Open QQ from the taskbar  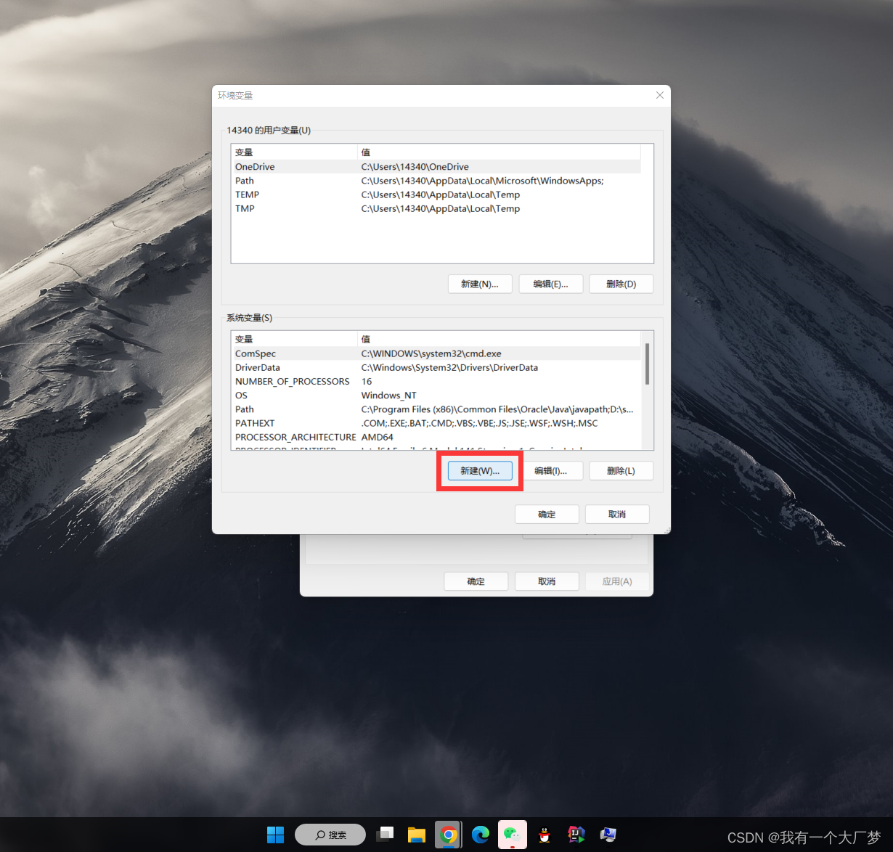tap(544, 835)
